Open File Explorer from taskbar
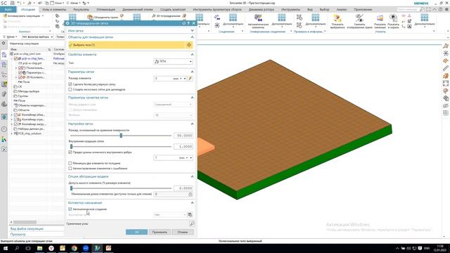The height and width of the screenshot is (253, 450). point(39,248)
